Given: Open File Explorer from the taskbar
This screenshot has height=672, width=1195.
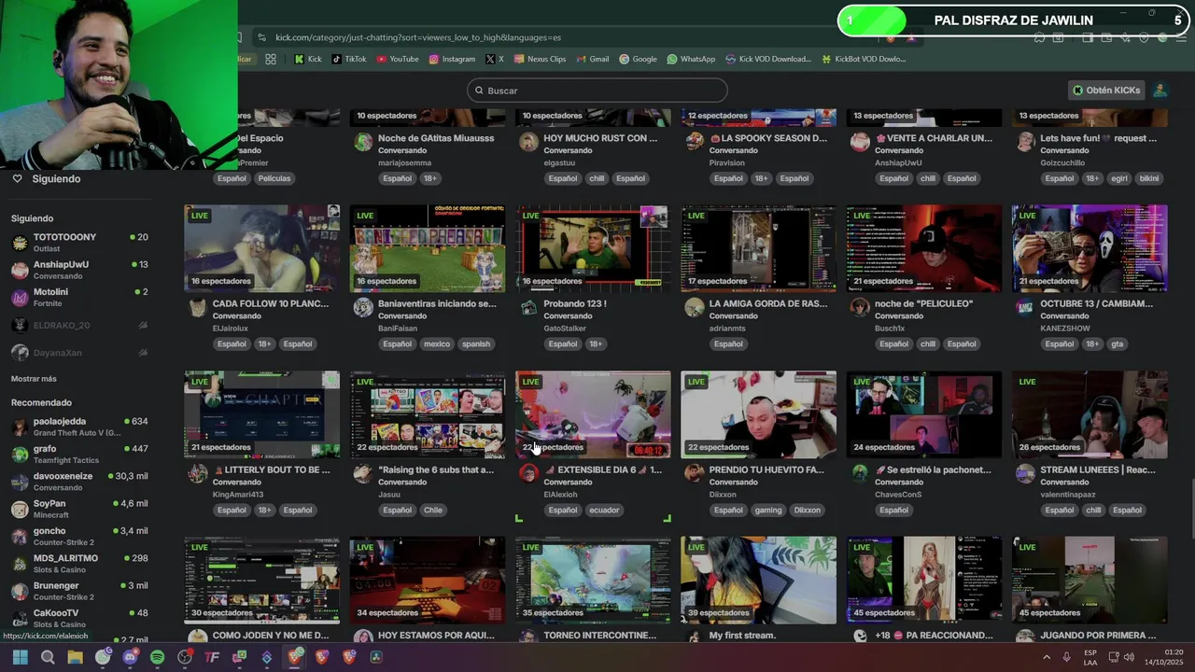Looking at the screenshot, I should pyautogui.click(x=75, y=657).
